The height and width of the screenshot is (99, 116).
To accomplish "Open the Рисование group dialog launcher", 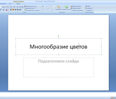I will click(83, 12).
